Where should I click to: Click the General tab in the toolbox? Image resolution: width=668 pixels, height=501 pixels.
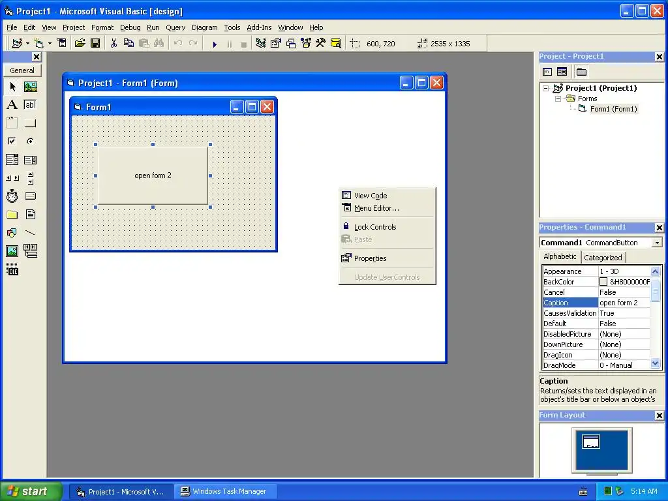22,70
